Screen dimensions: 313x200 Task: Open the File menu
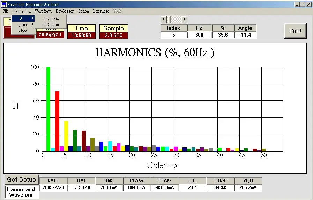6,11
